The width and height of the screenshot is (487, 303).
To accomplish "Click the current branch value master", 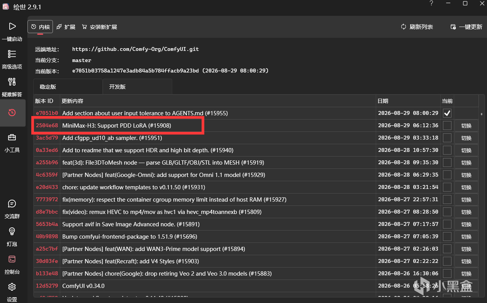I will click(x=82, y=61).
